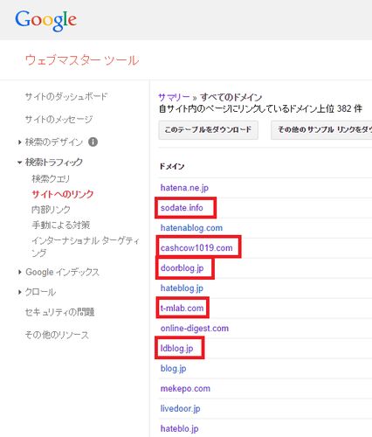Open その他のリソース in the sidebar
Screen dimensions: 372x437
(57, 335)
